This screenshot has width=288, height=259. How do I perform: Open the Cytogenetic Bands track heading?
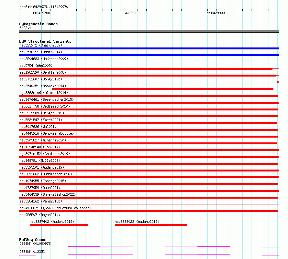coord(39,24)
